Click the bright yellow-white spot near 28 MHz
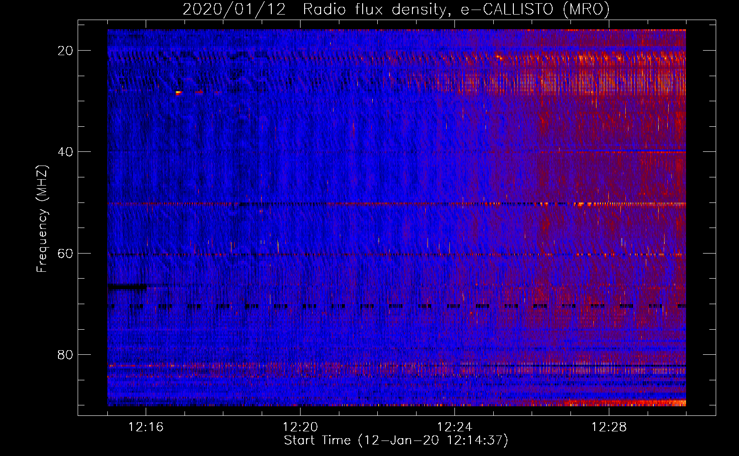The image size is (739, 456). click(178, 93)
